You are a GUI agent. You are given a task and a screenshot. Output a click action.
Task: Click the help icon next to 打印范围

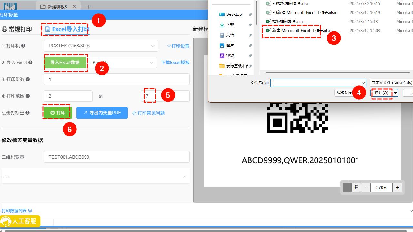(28, 96)
